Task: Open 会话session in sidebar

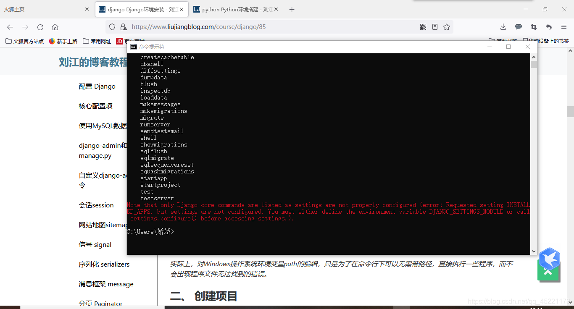Action: tap(96, 205)
